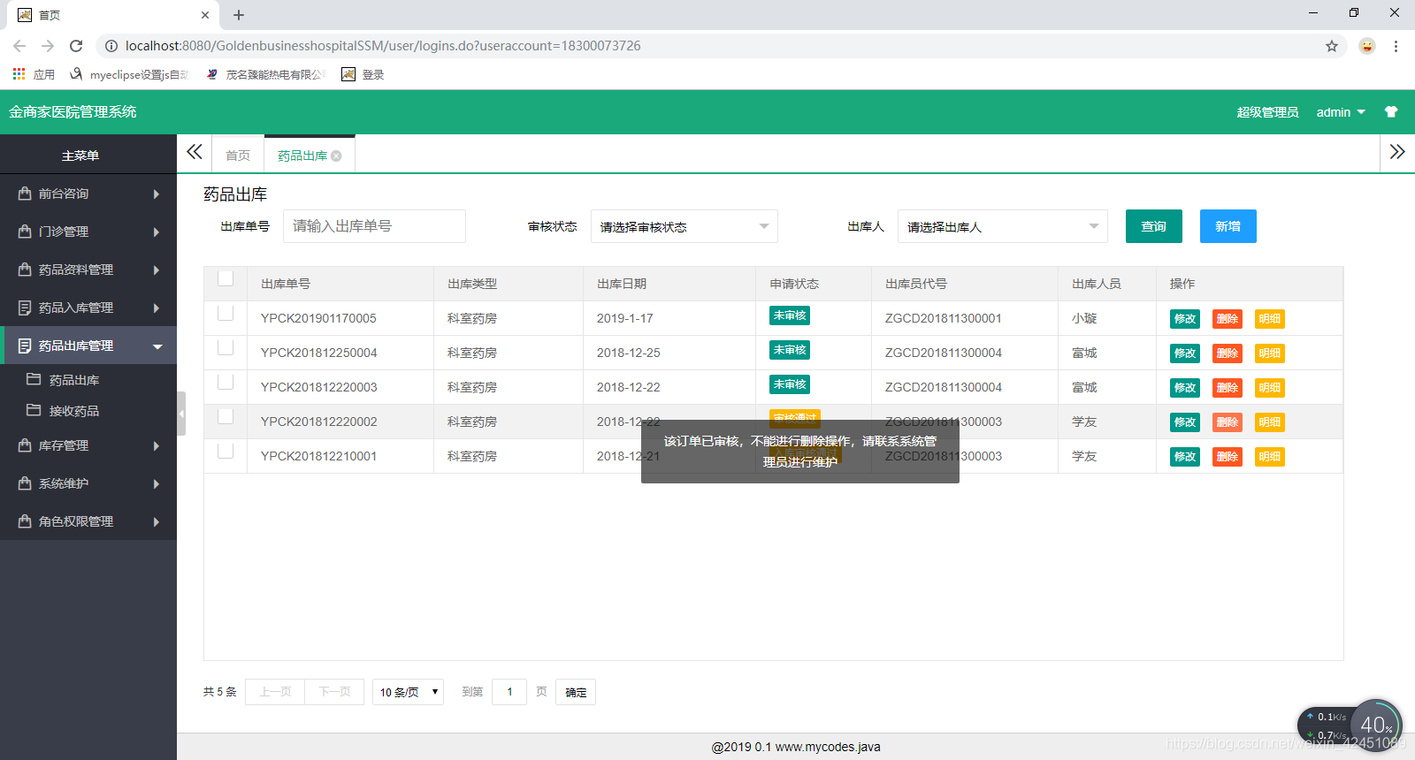Expand 药品资料管理 menu
This screenshot has width=1415, height=760.
click(x=88, y=270)
